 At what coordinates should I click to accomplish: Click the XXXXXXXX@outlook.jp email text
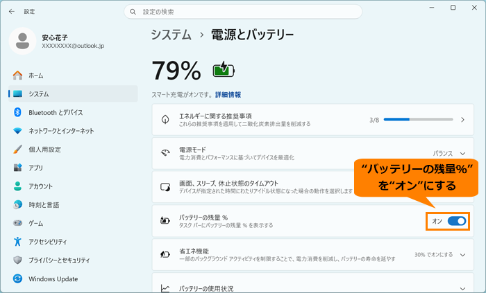pos(73,46)
